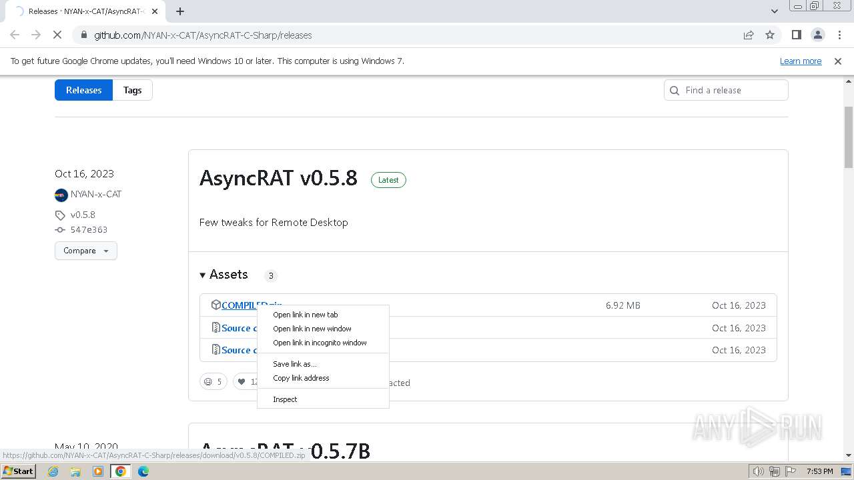Click the taskbar clock 7:53 PM
Viewport: 854px width, 480px height.
[820, 471]
